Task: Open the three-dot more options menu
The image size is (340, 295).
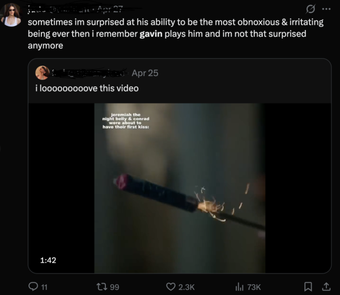Action: 326,9
